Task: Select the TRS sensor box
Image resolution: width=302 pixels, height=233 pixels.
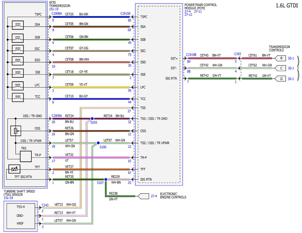Action: (x=26, y=156)
